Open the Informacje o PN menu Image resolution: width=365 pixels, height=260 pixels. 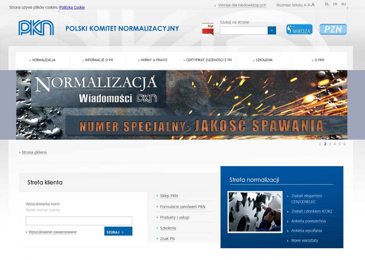click(x=99, y=60)
